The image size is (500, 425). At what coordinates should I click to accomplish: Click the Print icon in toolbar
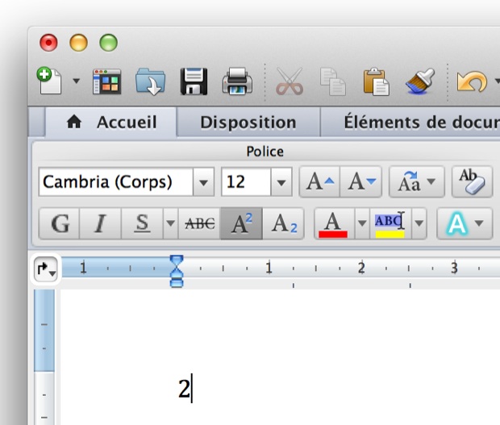tap(238, 81)
